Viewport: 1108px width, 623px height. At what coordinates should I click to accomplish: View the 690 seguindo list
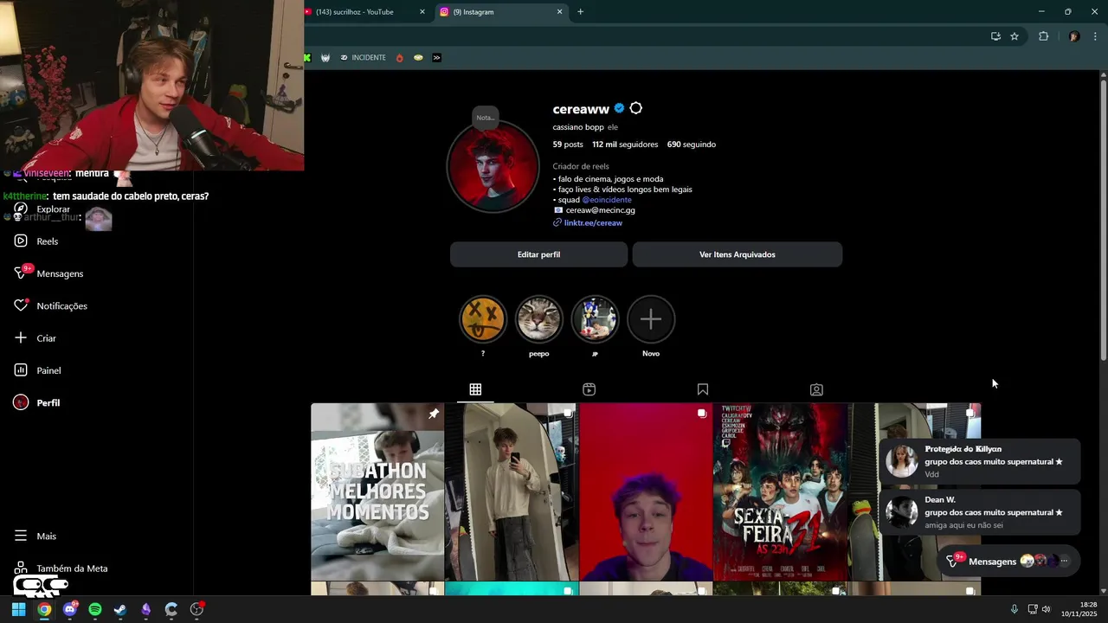tap(692, 145)
